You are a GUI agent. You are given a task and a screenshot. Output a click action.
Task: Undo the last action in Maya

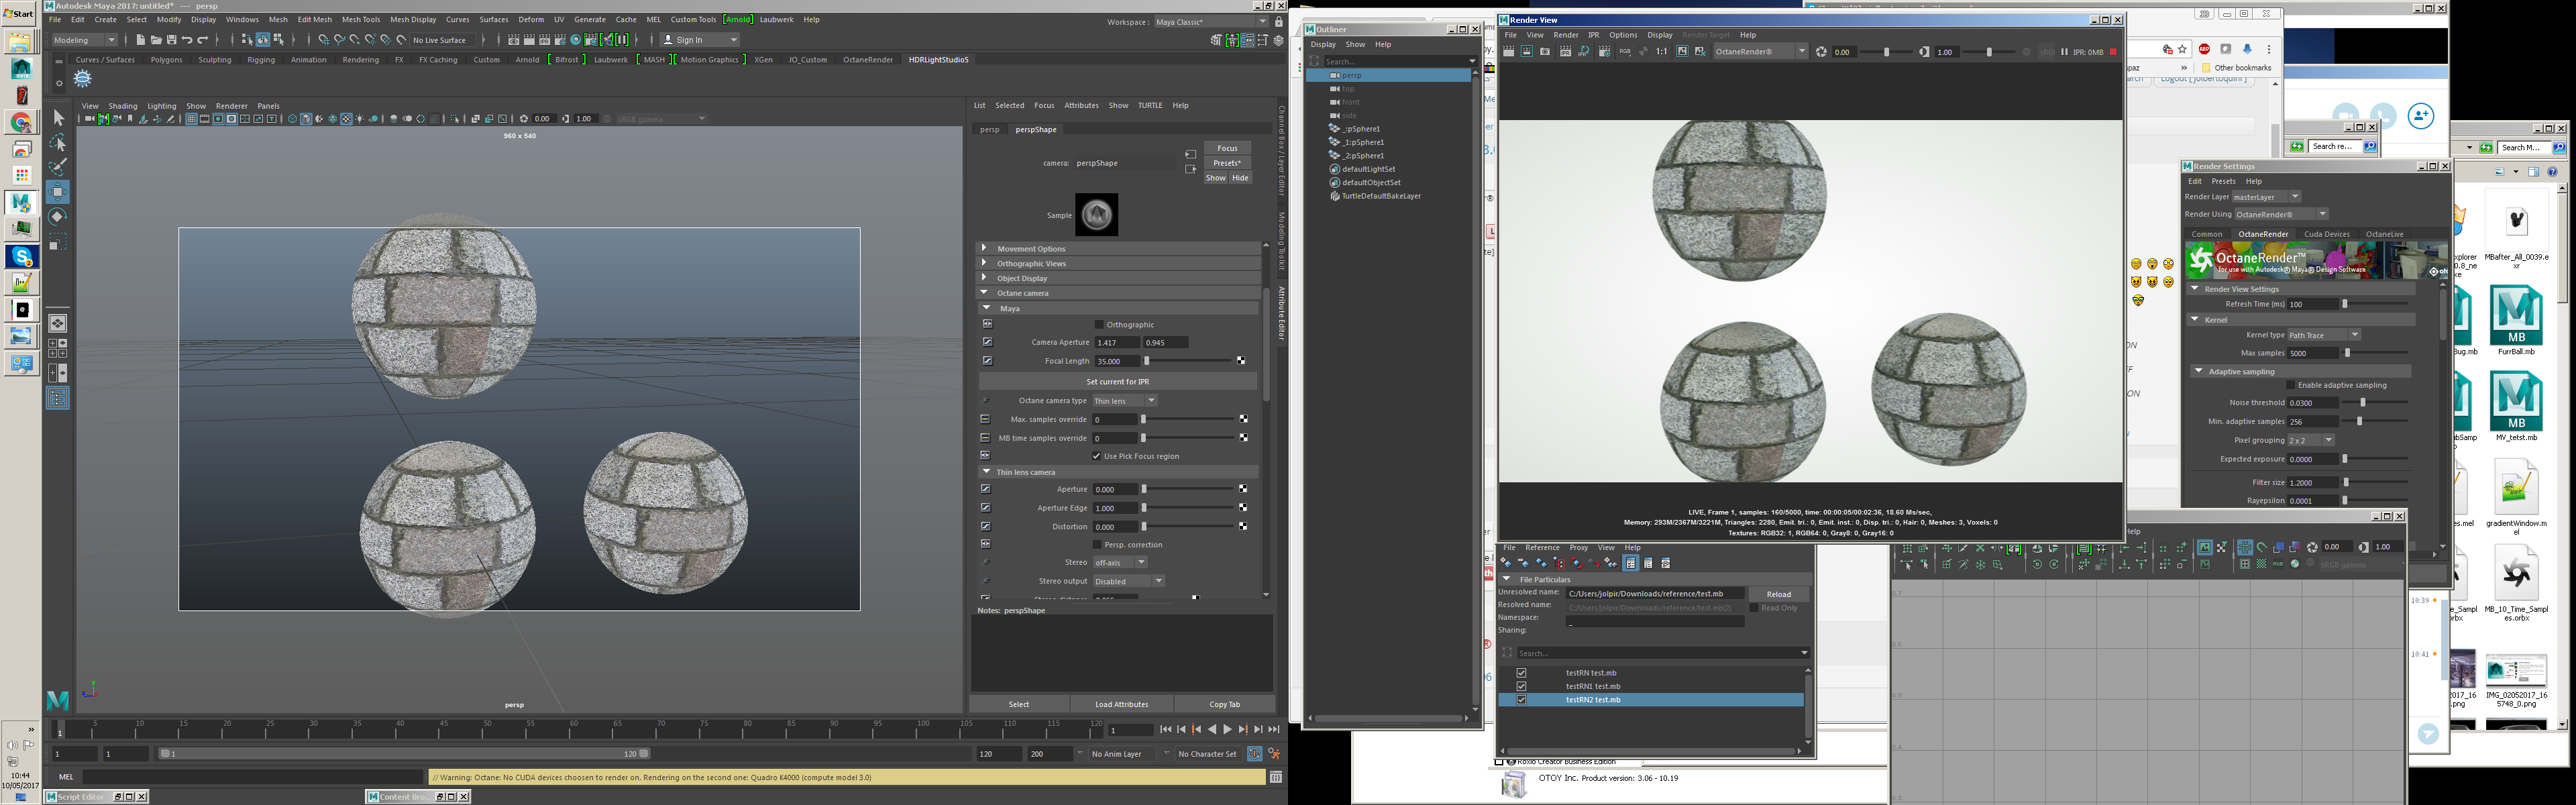187,40
